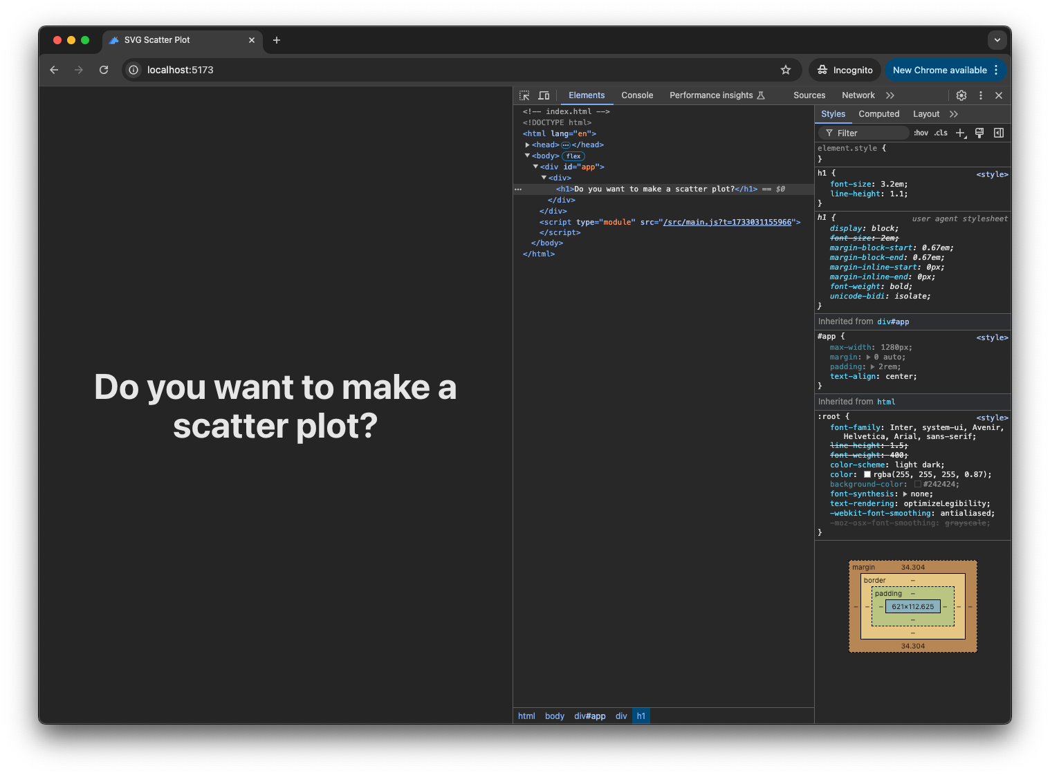Toggle the :hov element state panel
Viewport: 1050px width, 775px height.
coord(921,133)
